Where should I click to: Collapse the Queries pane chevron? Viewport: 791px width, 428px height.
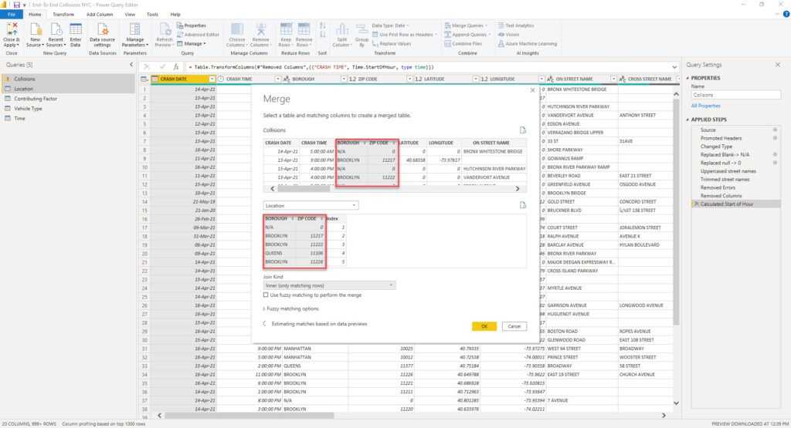[x=131, y=65]
